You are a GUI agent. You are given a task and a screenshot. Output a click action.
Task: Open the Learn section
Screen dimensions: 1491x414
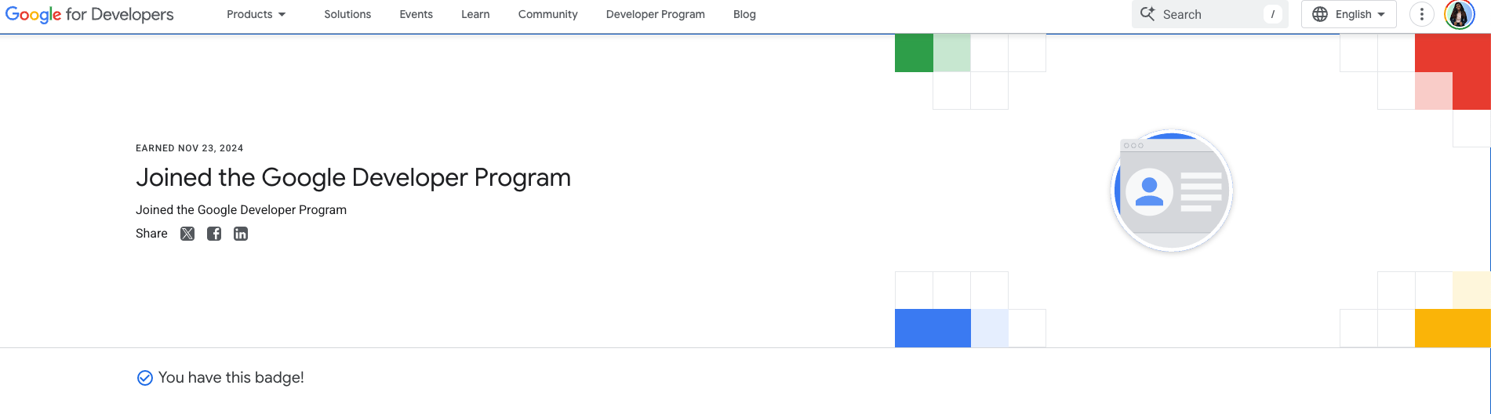475,14
